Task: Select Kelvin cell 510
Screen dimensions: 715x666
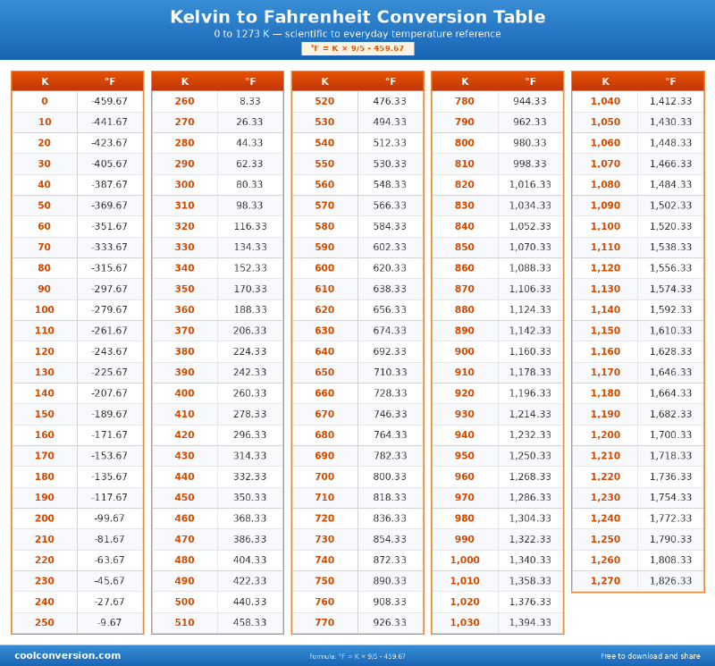Action: click(185, 623)
